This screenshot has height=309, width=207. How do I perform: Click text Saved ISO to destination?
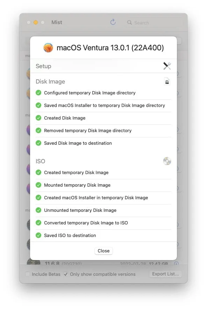click(70, 235)
